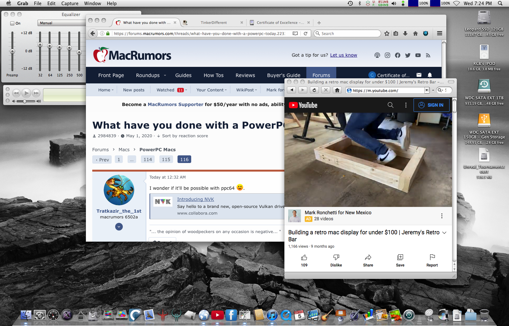This screenshot has height=326, width=509.
Task: Enable the Equalizer On checkbox
Action: 12,23
